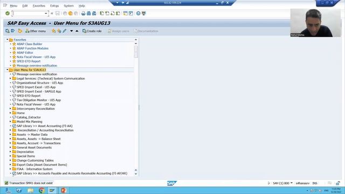Toggle INS insert mode in status bar
This screenshot has width=345, height=194.
(x=315, y=183)
